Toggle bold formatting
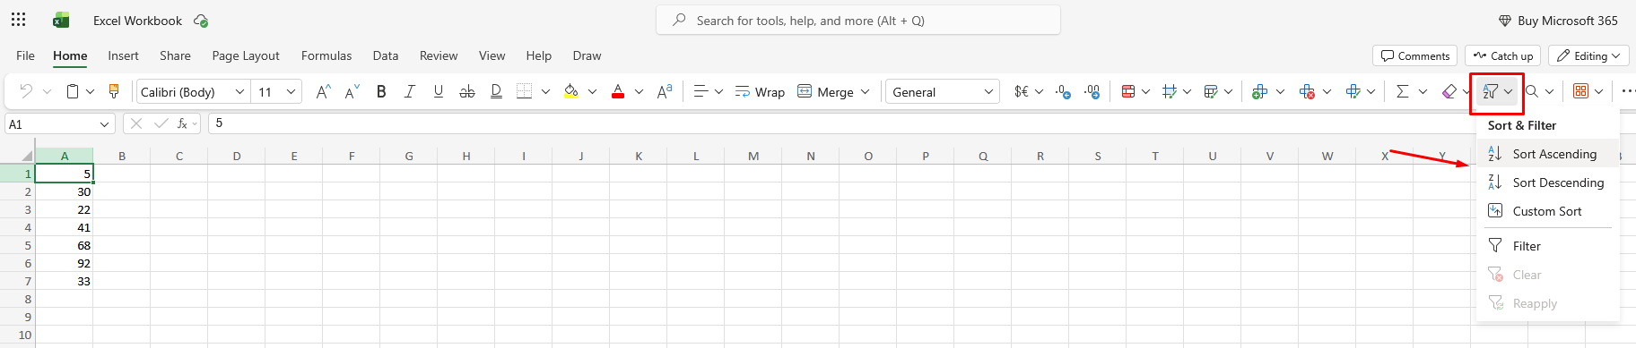The width and height of the screenshot is (1636, 348). (x=381, y=91)
